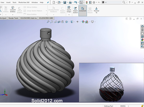
Task: Expand the MMGS unit system dropdown
Action: tap(128, 106)
